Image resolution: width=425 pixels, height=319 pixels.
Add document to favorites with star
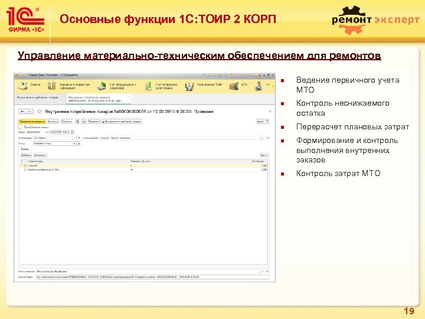(40, 111)
